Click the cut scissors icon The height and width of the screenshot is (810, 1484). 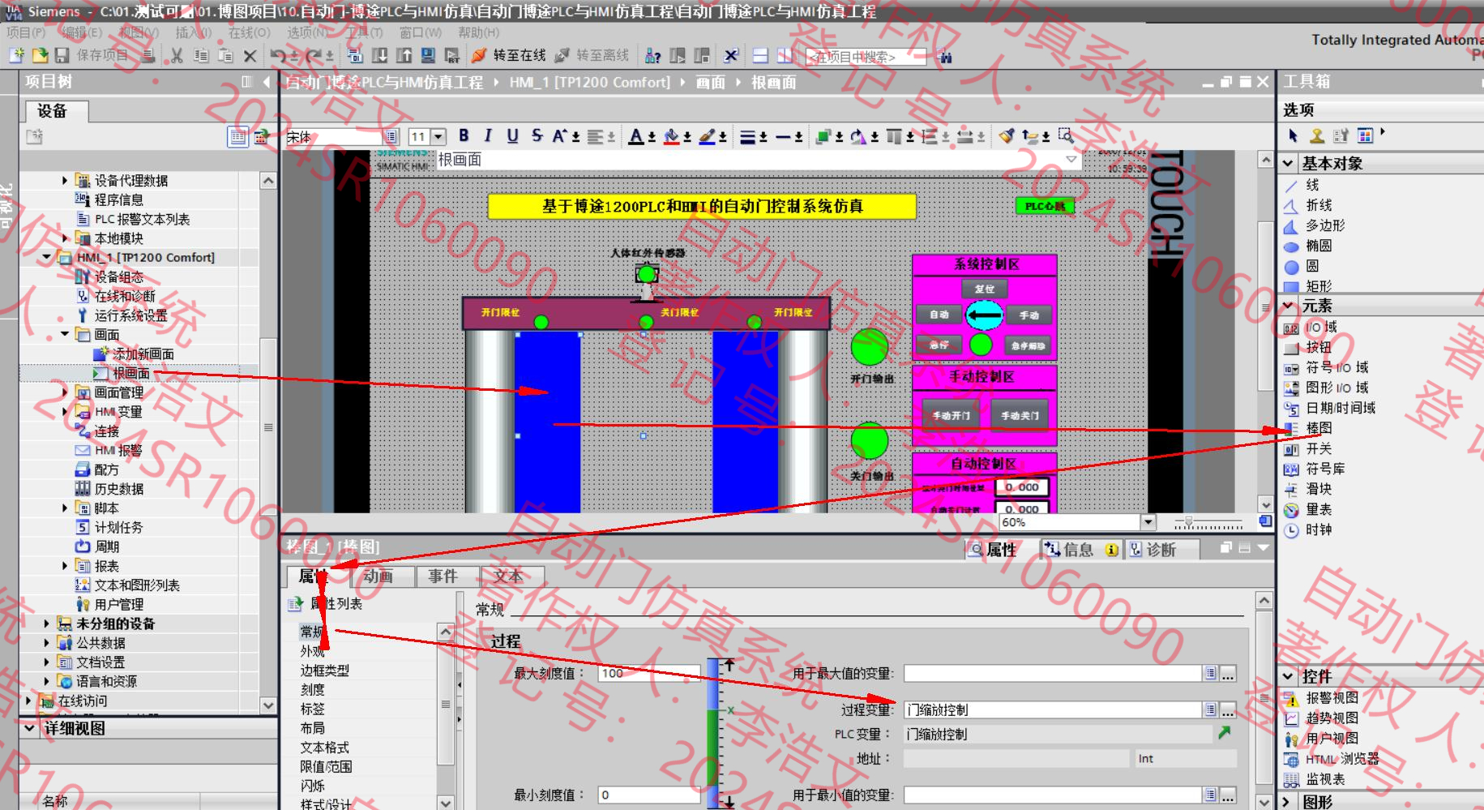point(176,55)
